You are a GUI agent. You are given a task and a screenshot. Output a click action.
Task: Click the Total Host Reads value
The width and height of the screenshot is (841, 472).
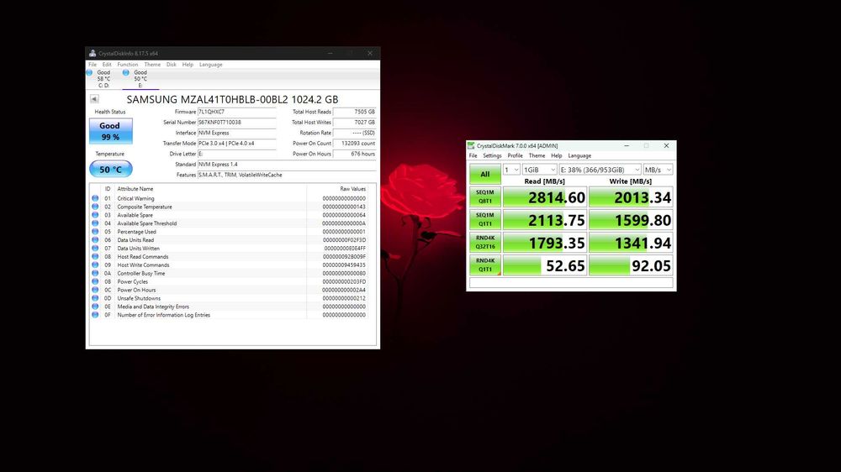[x=355, y=112]
